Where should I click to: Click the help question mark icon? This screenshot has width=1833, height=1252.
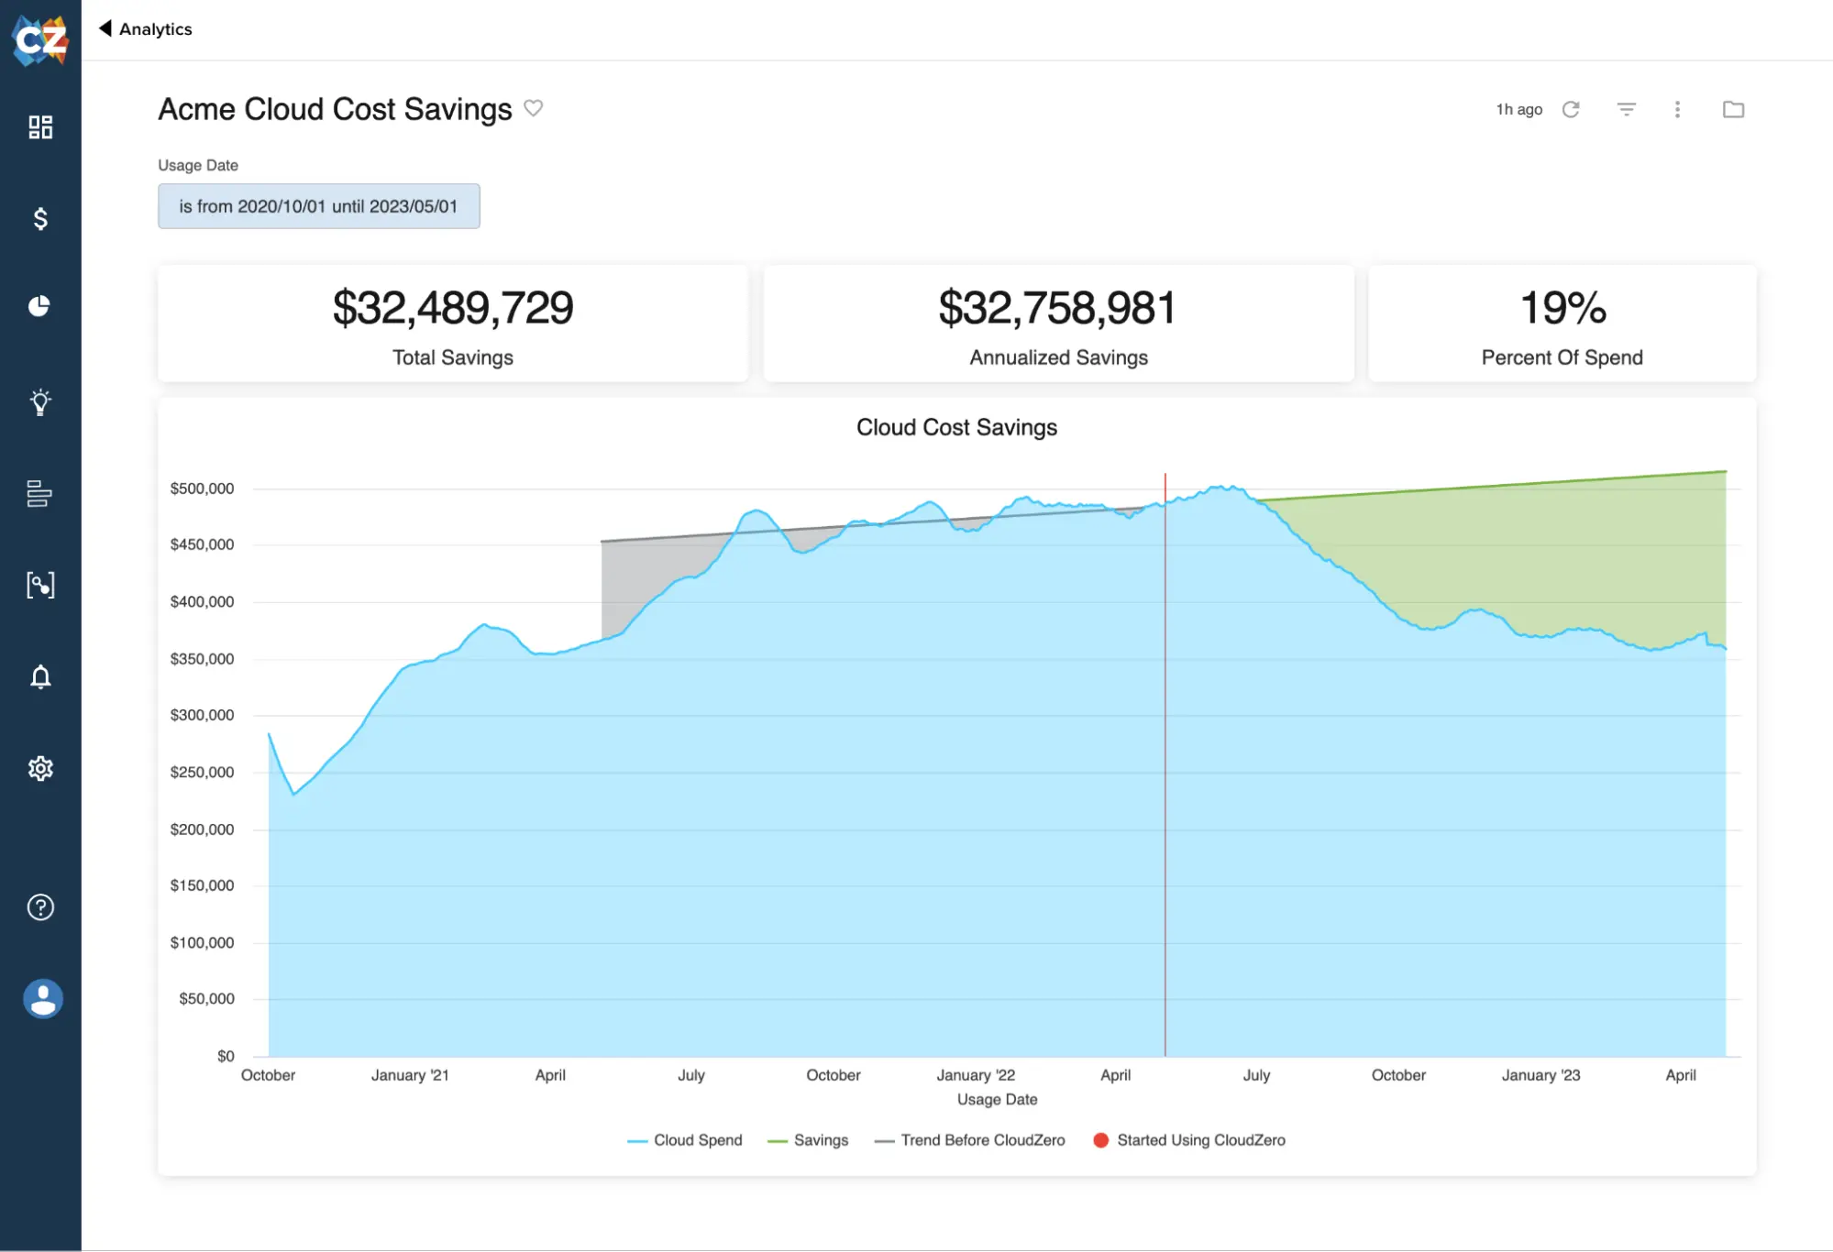pos(39,906)
